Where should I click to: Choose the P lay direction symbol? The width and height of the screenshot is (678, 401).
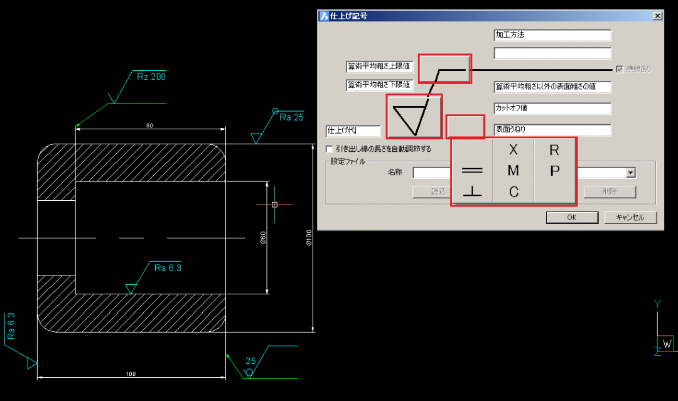click(555, 171)
